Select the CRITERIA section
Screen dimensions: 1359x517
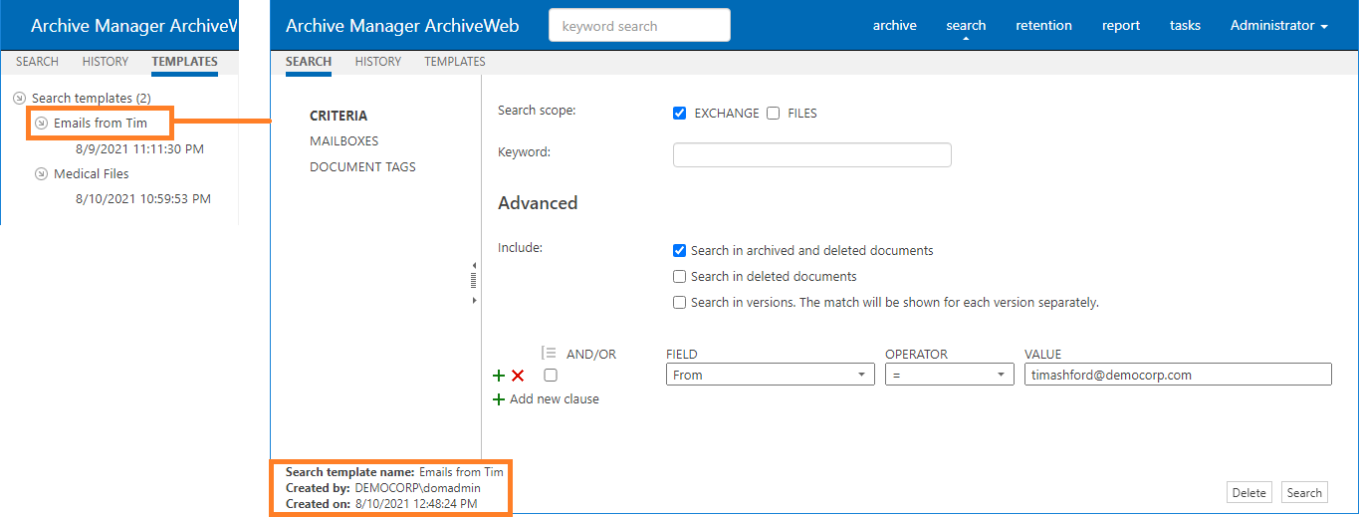339,116
